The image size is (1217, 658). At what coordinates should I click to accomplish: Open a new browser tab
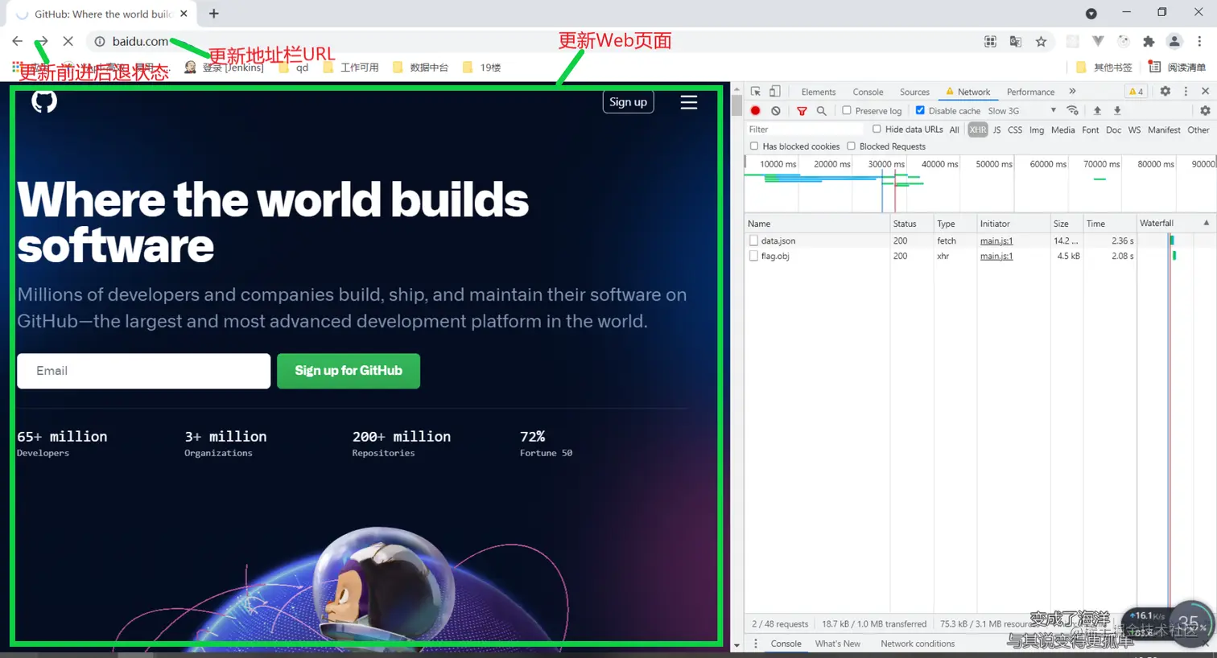(x=213, y=14)
